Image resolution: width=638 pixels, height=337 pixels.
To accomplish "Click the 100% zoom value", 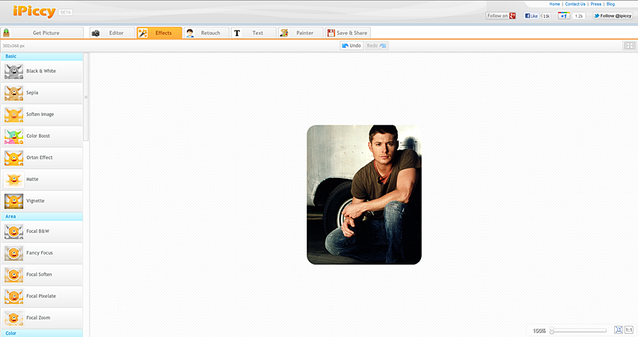I will (539, 331).
